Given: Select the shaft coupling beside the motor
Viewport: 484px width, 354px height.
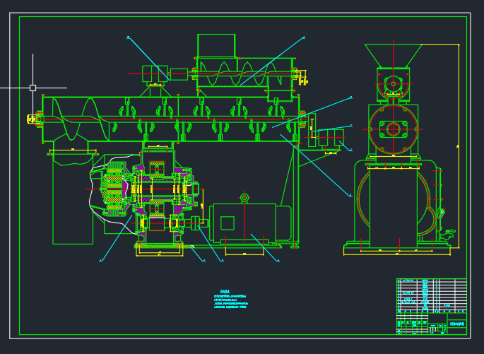Looking at the screenshot, I should pos(196,223).
